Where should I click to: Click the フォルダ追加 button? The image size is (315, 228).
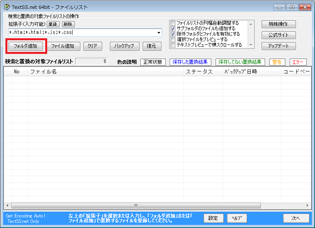click(25, 46)
